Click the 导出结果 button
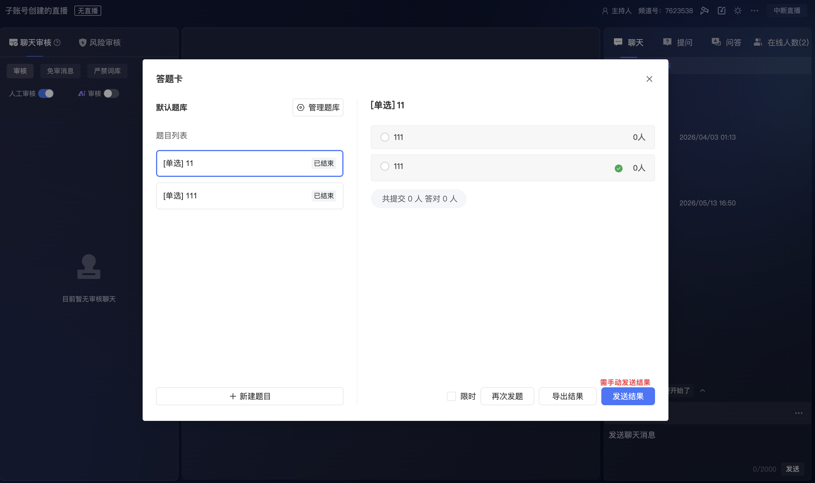The image size is (815, 483). pyautogui.click(x=567, y=396)
